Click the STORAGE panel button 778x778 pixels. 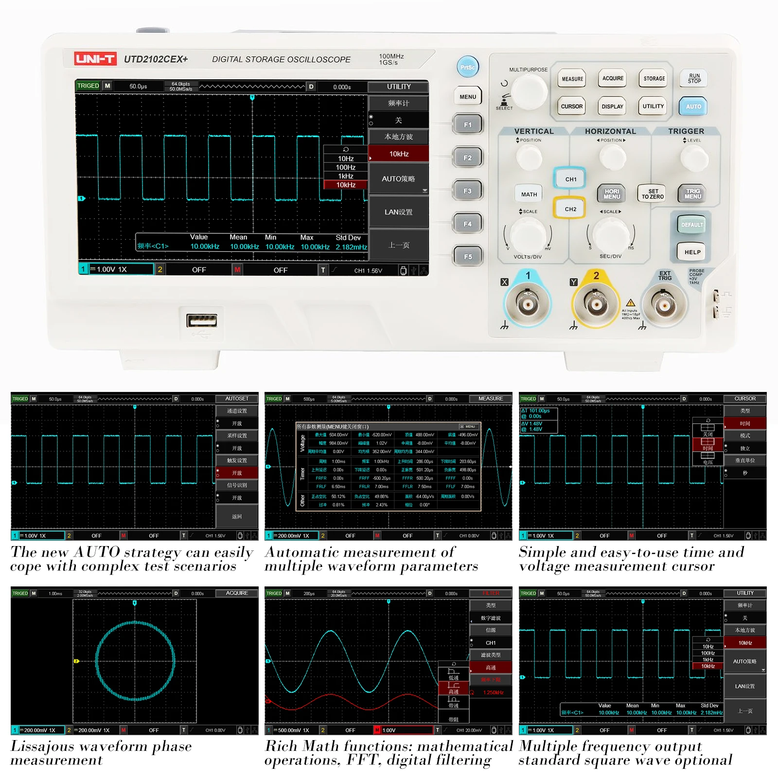654,78
